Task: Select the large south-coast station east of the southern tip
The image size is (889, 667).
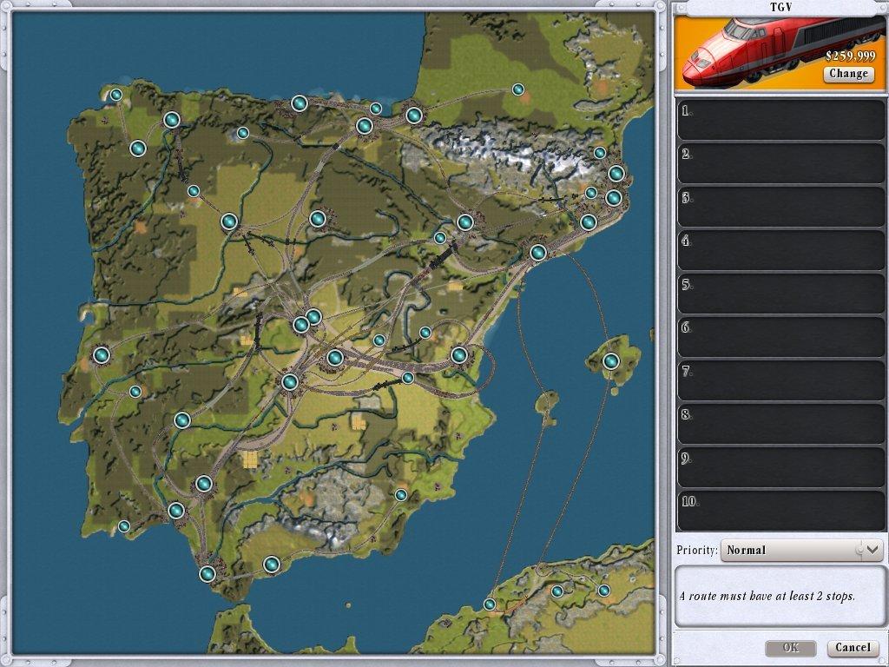Action: click(x=272, y=565)
